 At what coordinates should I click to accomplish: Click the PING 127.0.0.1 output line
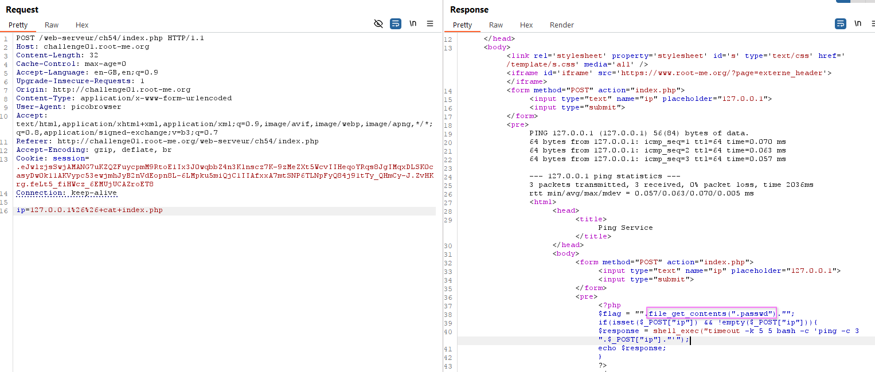tap(639, 133)
